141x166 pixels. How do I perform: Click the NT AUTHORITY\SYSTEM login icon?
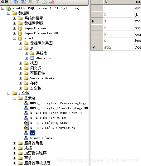[x=26, y=118]
